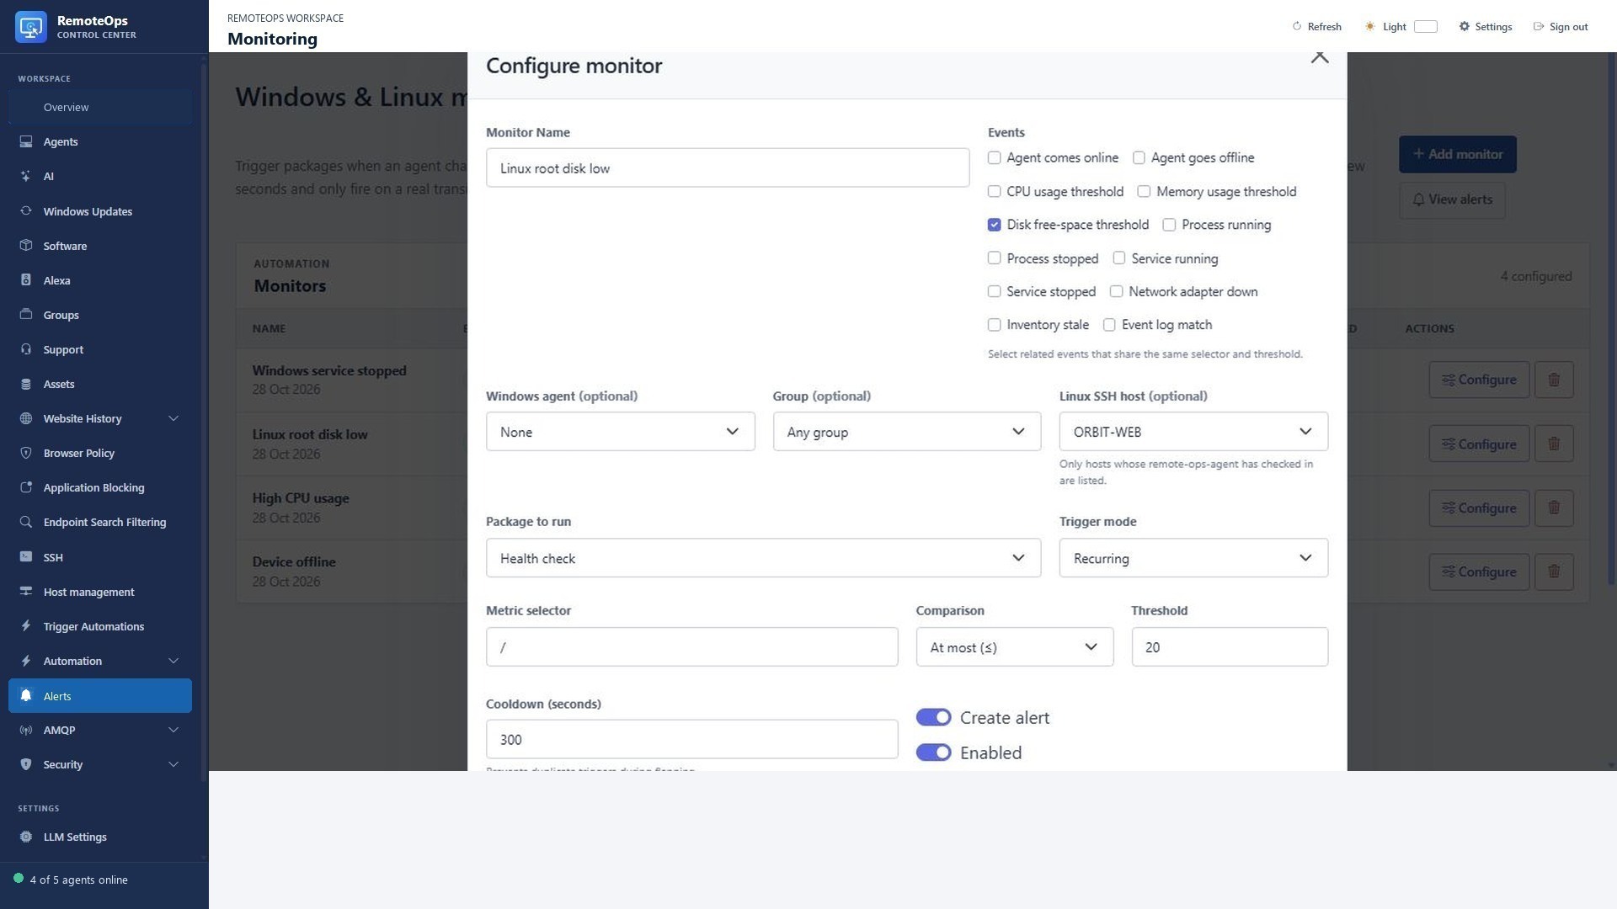This screenshot has height=909, width=1617.
Task: Select the Alerts sidebar item
Action: 100,696
